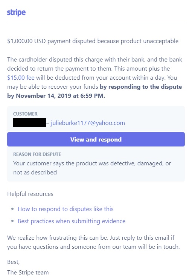This screenshot has height=279, width=195.
Task: Open How to respond to disputes like this
Action: 66,209
